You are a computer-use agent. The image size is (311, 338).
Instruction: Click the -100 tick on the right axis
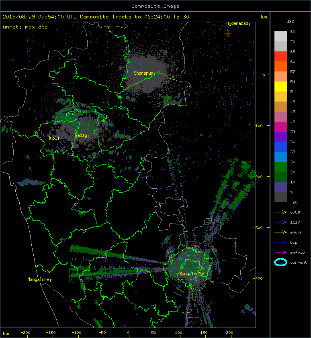[258, 126]
